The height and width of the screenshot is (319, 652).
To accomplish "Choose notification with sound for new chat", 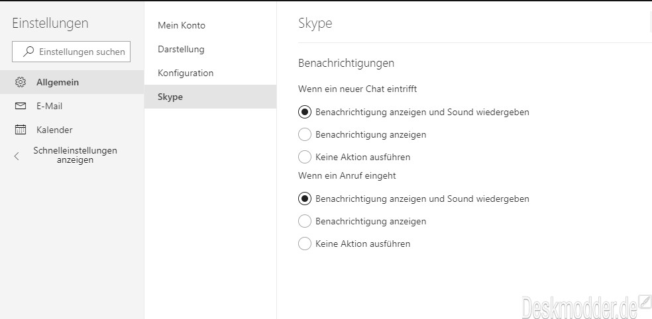I will (x=305, y=112).
